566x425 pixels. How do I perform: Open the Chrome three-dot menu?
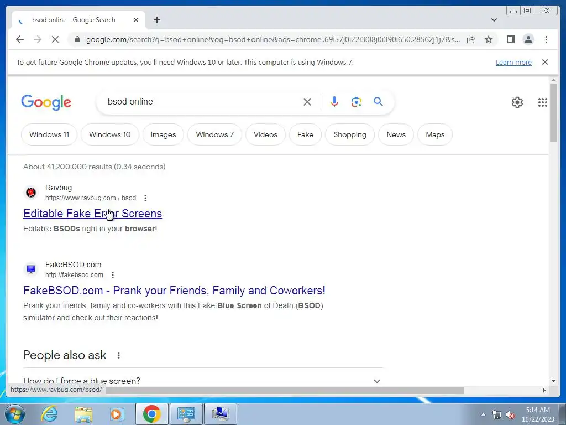coord(546,39)
